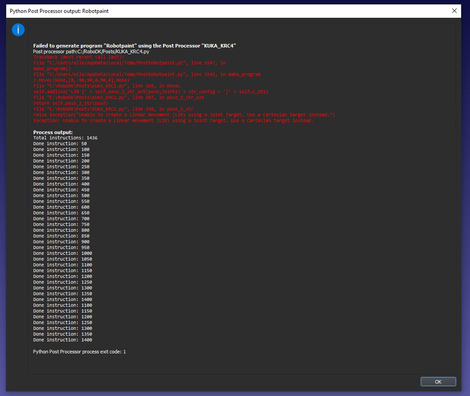Click the final 'Exception: Unable to create' line
The image size is (470, 396).
(x=173, y=121)
